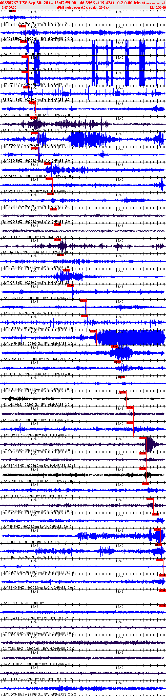
Task: Click the red pick marker on UW H2O trace
Action: (x=12, y=11)
